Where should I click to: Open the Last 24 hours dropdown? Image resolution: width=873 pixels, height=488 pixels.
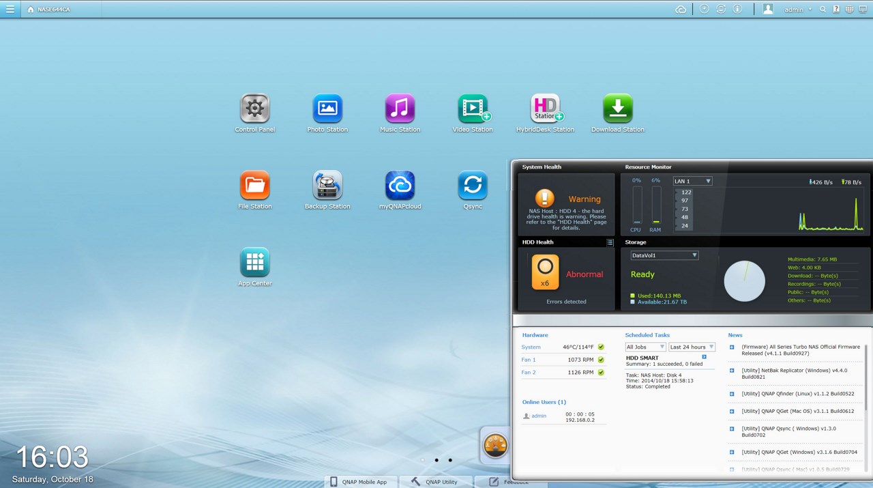click(x=692, y=347)
